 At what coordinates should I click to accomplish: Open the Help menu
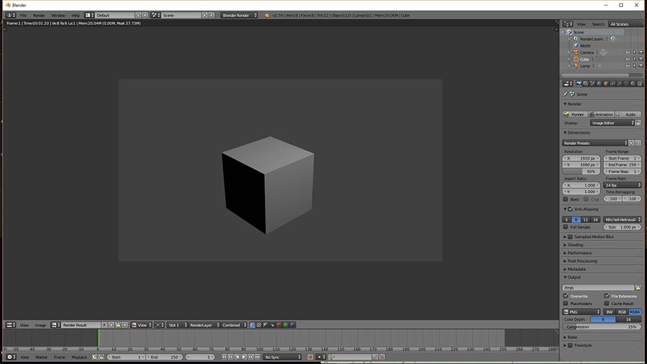[x=75, y=16]
